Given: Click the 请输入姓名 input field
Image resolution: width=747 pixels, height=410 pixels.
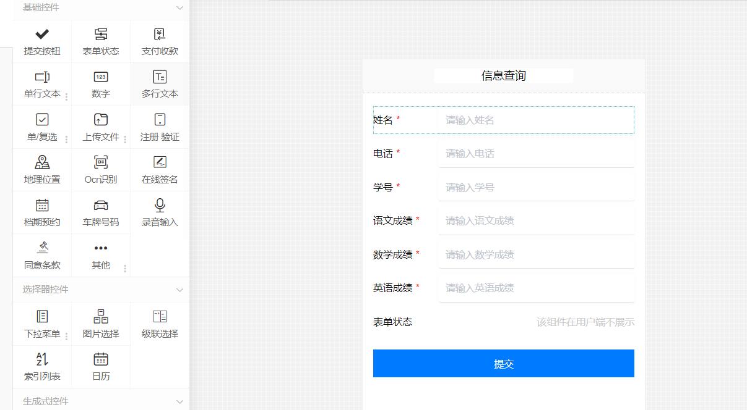Looking at the screenshot, I should (x=537, y=120).
